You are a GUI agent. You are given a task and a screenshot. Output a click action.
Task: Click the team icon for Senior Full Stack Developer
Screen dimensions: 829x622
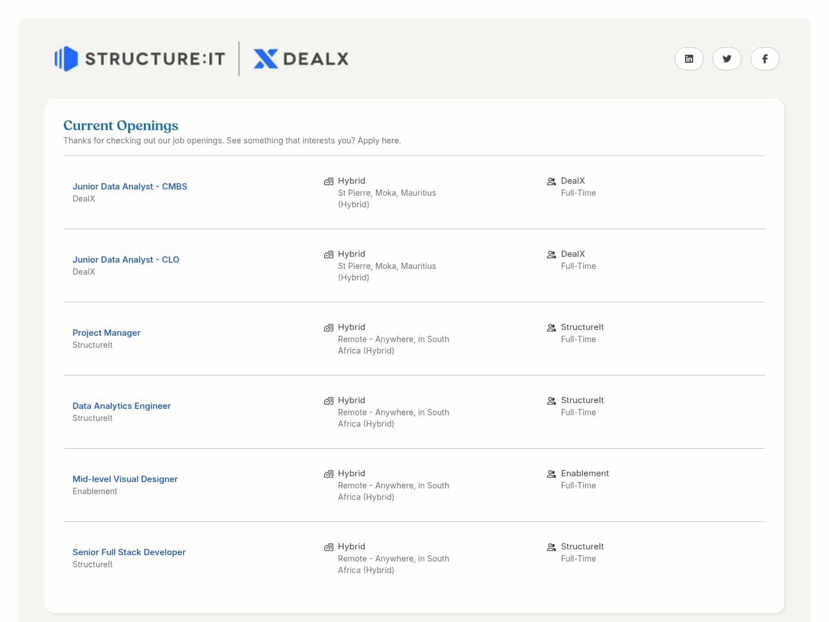(552, 547)
